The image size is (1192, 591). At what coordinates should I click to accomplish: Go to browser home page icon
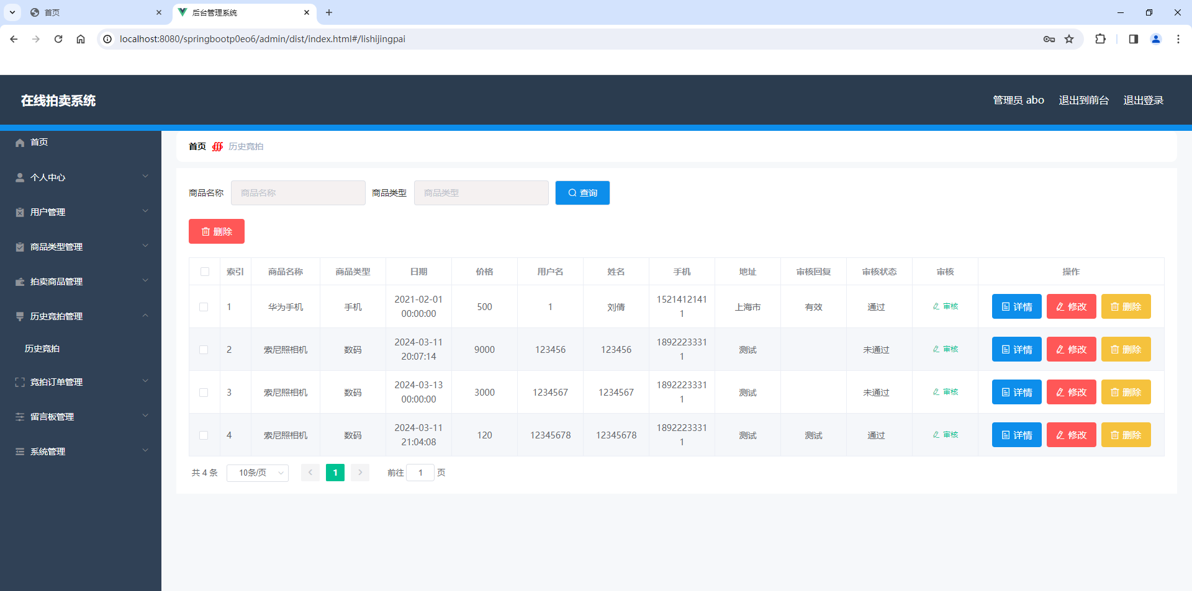tap(81, 39)
